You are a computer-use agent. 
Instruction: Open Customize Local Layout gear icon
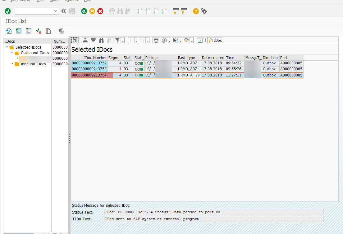pos(204,11)
